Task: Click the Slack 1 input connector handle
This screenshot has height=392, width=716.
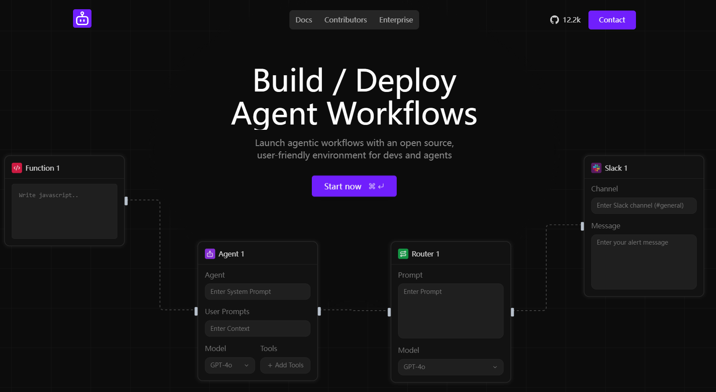Action: click(x=582, y=226)
